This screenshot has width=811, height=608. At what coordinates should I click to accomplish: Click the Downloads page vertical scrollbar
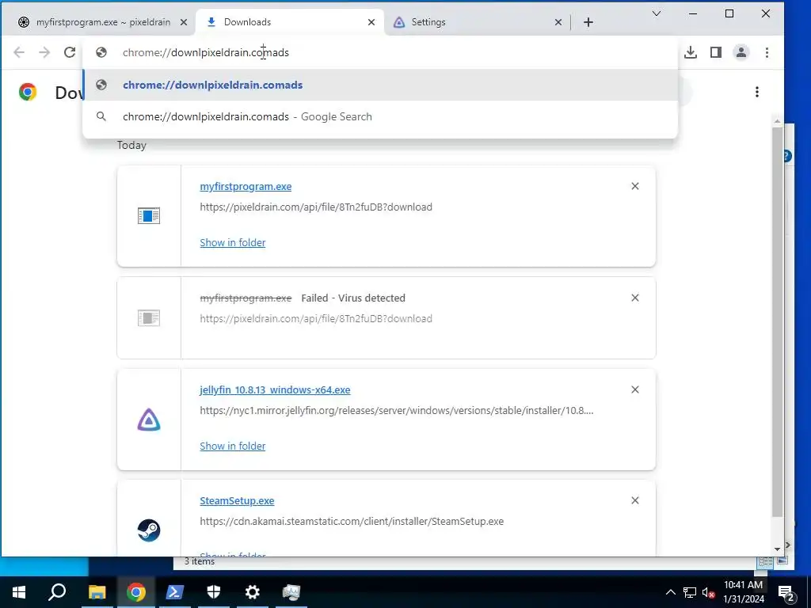[777, 321]
